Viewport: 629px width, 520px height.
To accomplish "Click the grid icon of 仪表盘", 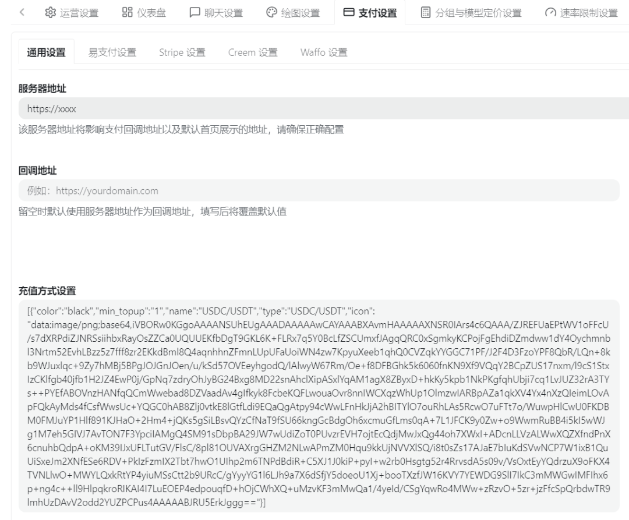I will click(127, 12).
